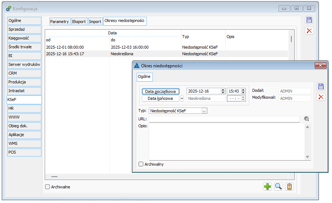The height and width of the screenshot is (203, 332).
Task: Click the Konfiguracja gear title icon
Action: coord(8,9)
